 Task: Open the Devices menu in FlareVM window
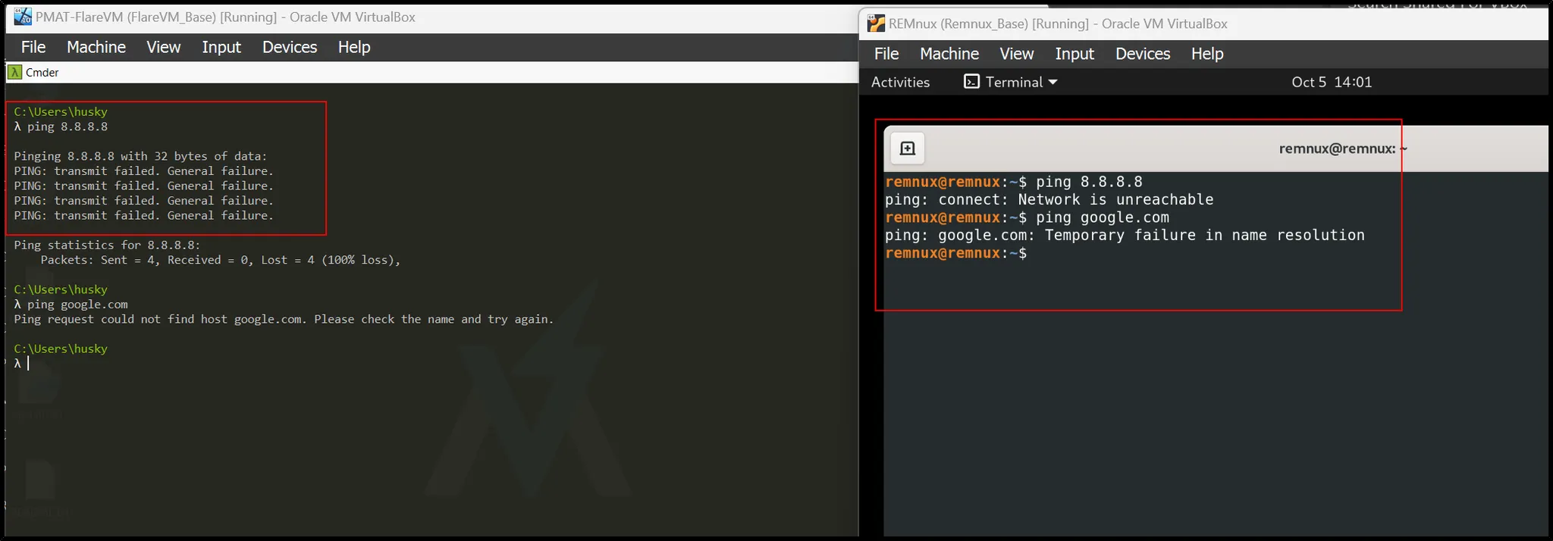pos(290,47)
